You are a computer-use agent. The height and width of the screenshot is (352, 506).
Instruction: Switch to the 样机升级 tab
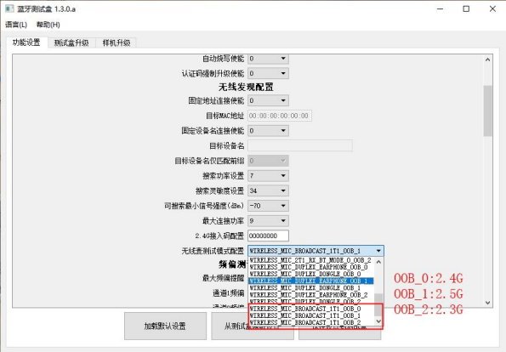[117, 43]
